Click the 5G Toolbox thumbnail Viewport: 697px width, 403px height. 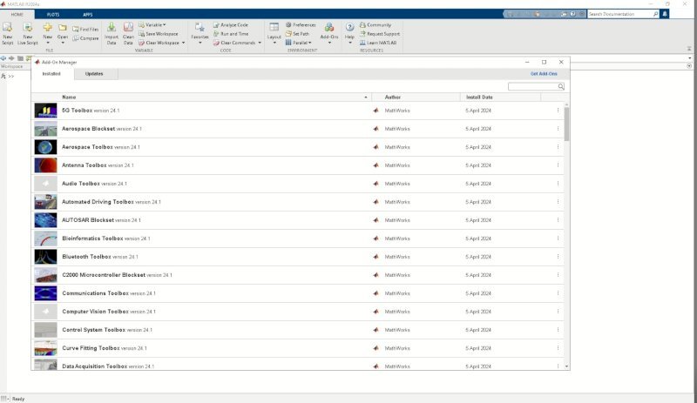pos(45,111)
